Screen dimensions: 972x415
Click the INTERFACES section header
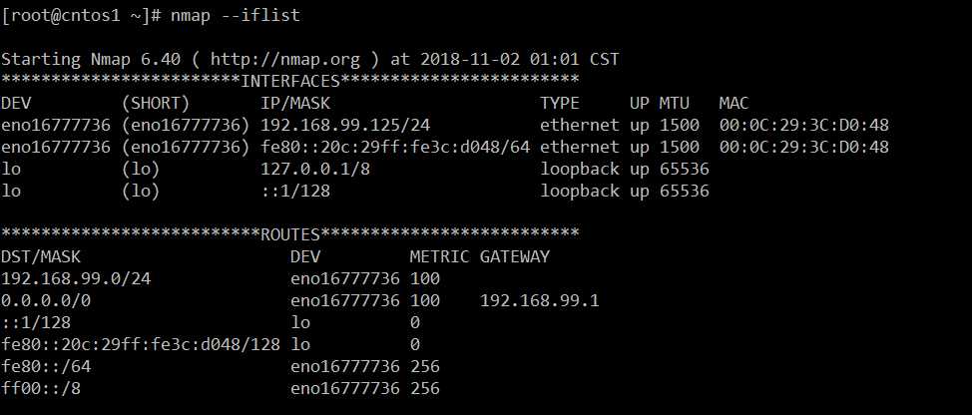pos(290,81)
